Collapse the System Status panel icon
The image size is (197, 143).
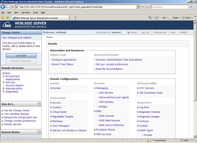click(39, 132)
